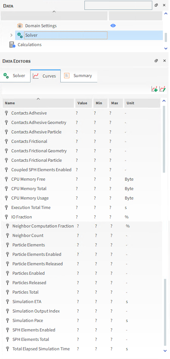Focus the Data panel search field
The height and width of the screenshot is (359, 170).
[x=118, y=5]
